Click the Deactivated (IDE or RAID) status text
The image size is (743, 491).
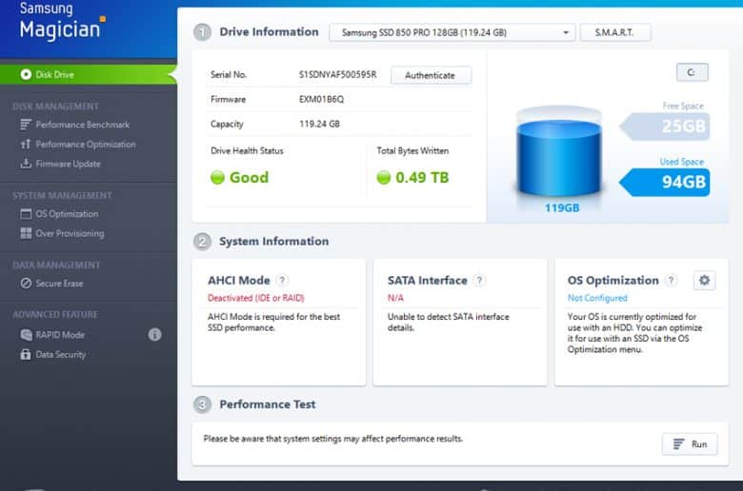coord(256,298)
